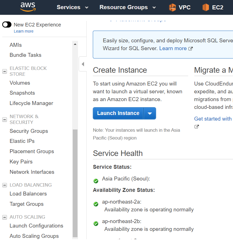Open Security Groups

tap(29, 131)
